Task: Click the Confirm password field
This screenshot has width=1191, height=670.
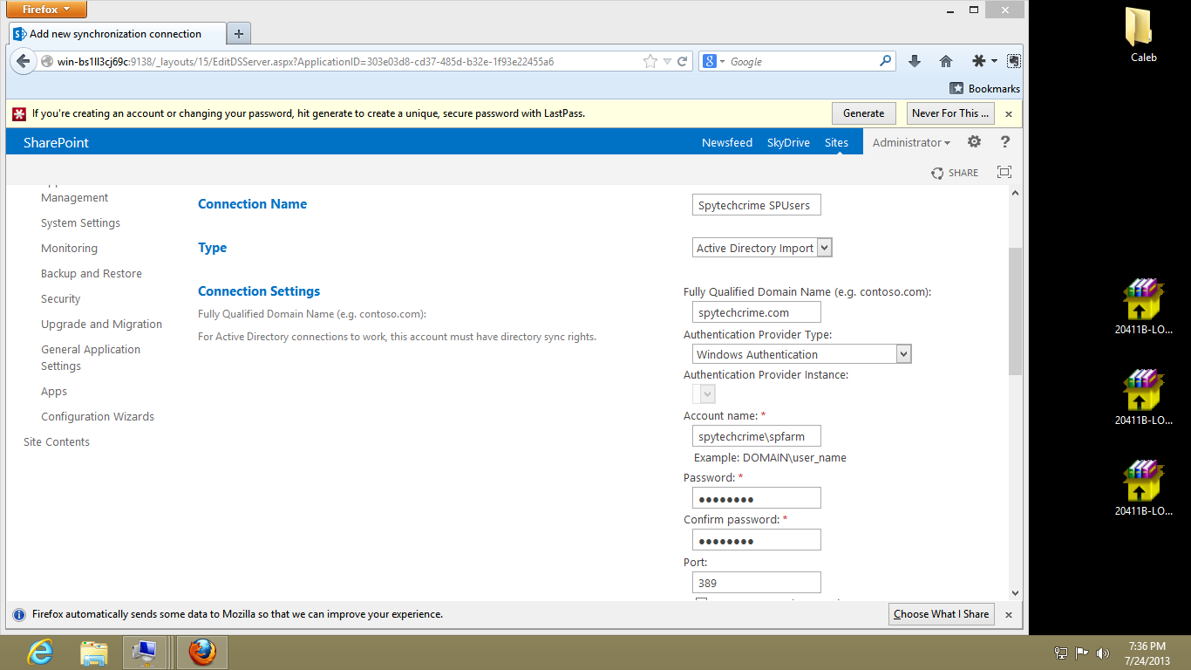Action: point(756,540)
